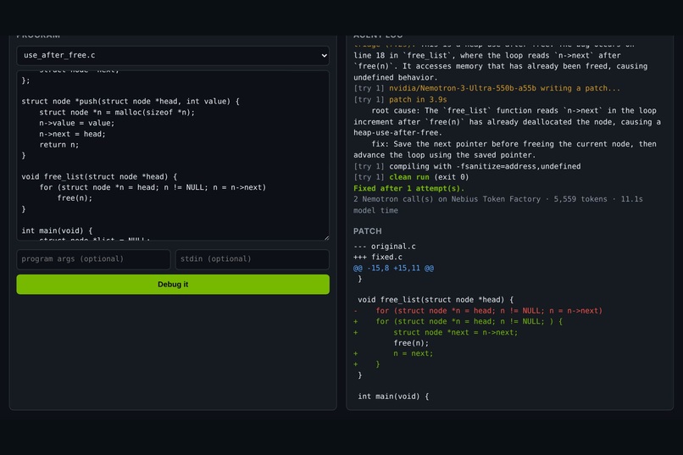Click the '2 Nemotron call(s) on Nebius Token Factory' summary

(x=498, y=205)
